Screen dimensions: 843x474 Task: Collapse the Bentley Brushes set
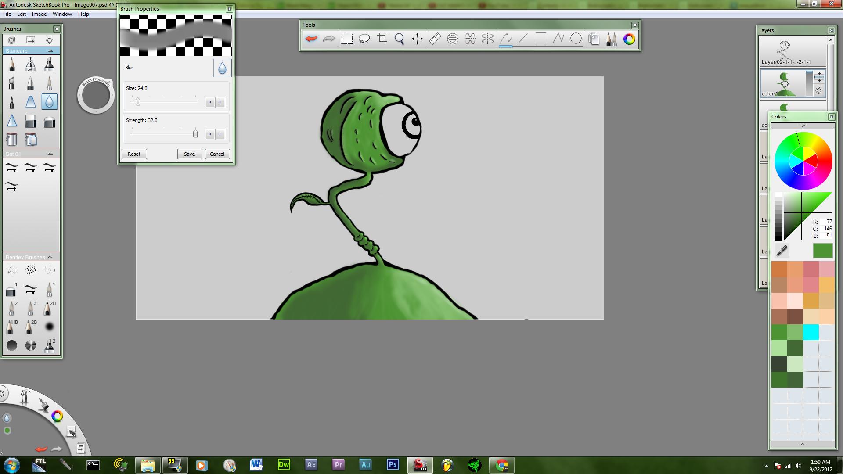pyautogui.click(x=50, y=257)
